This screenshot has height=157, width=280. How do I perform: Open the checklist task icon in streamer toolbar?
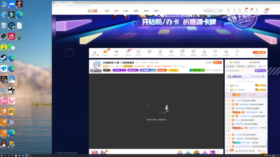[182, 52]
